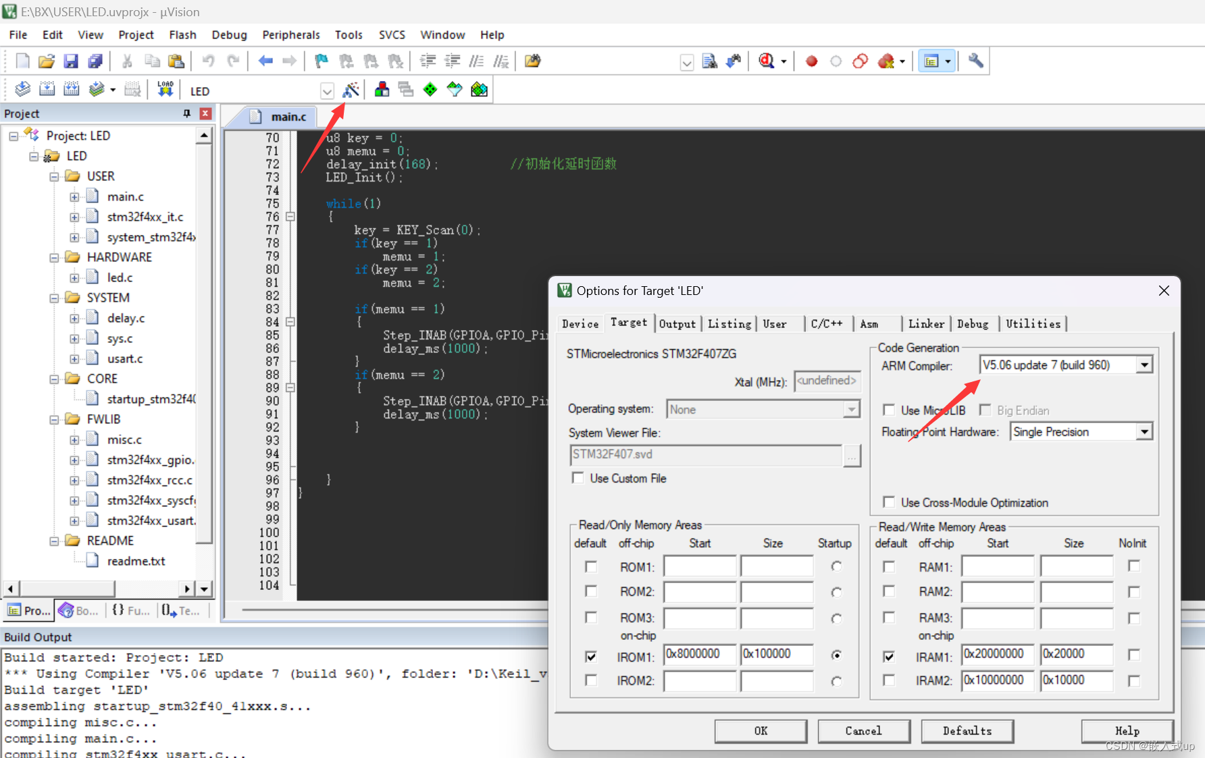Viewport: 1205px width, 758px height.
Task: Click the Xtal MHz input field
Action: 827,381
